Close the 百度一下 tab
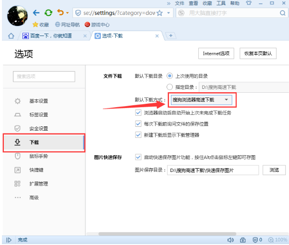The width and height of the screenshot is (289, 245). (x=85, y=36)
